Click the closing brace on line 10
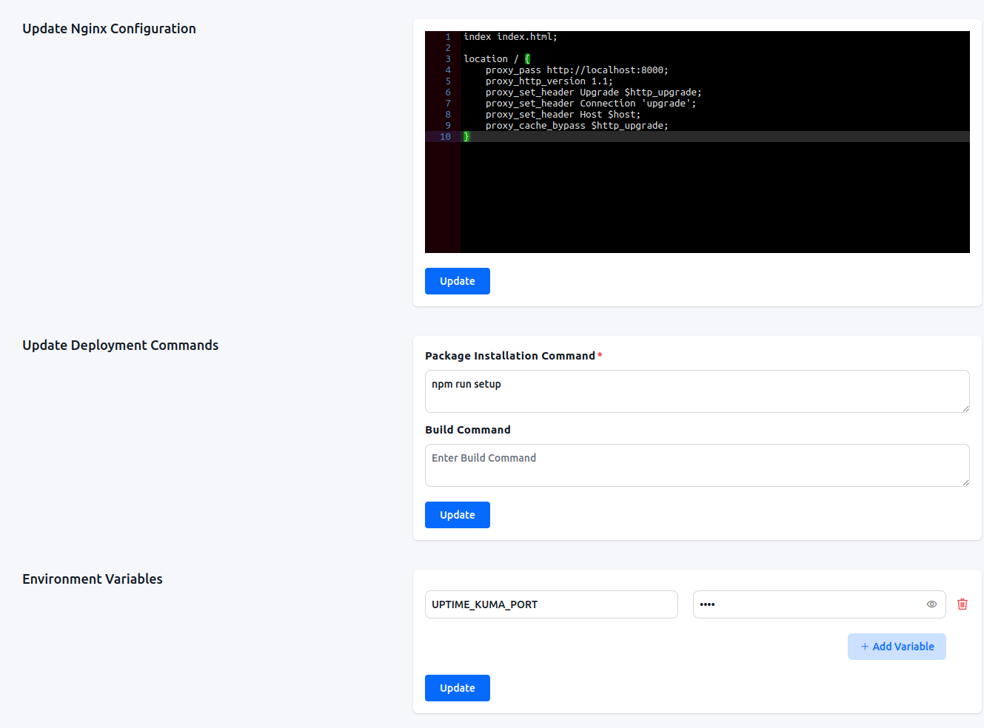The width and height of the screenshot is (984, 728). click(x=466, y=137)
